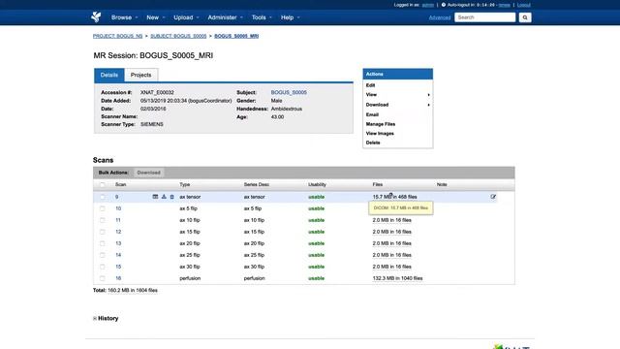Open scan 13 number link
Image resolution: width=620 pixels, height=349 pixels.
[x=118, y=243]
